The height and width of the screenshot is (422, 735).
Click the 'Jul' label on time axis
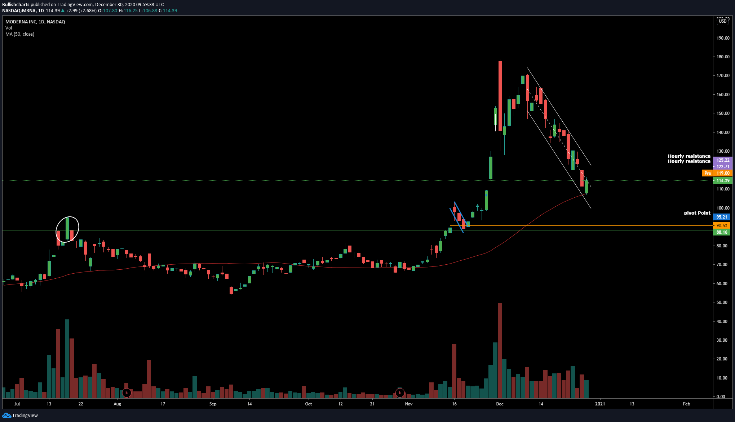coord(17,404)
